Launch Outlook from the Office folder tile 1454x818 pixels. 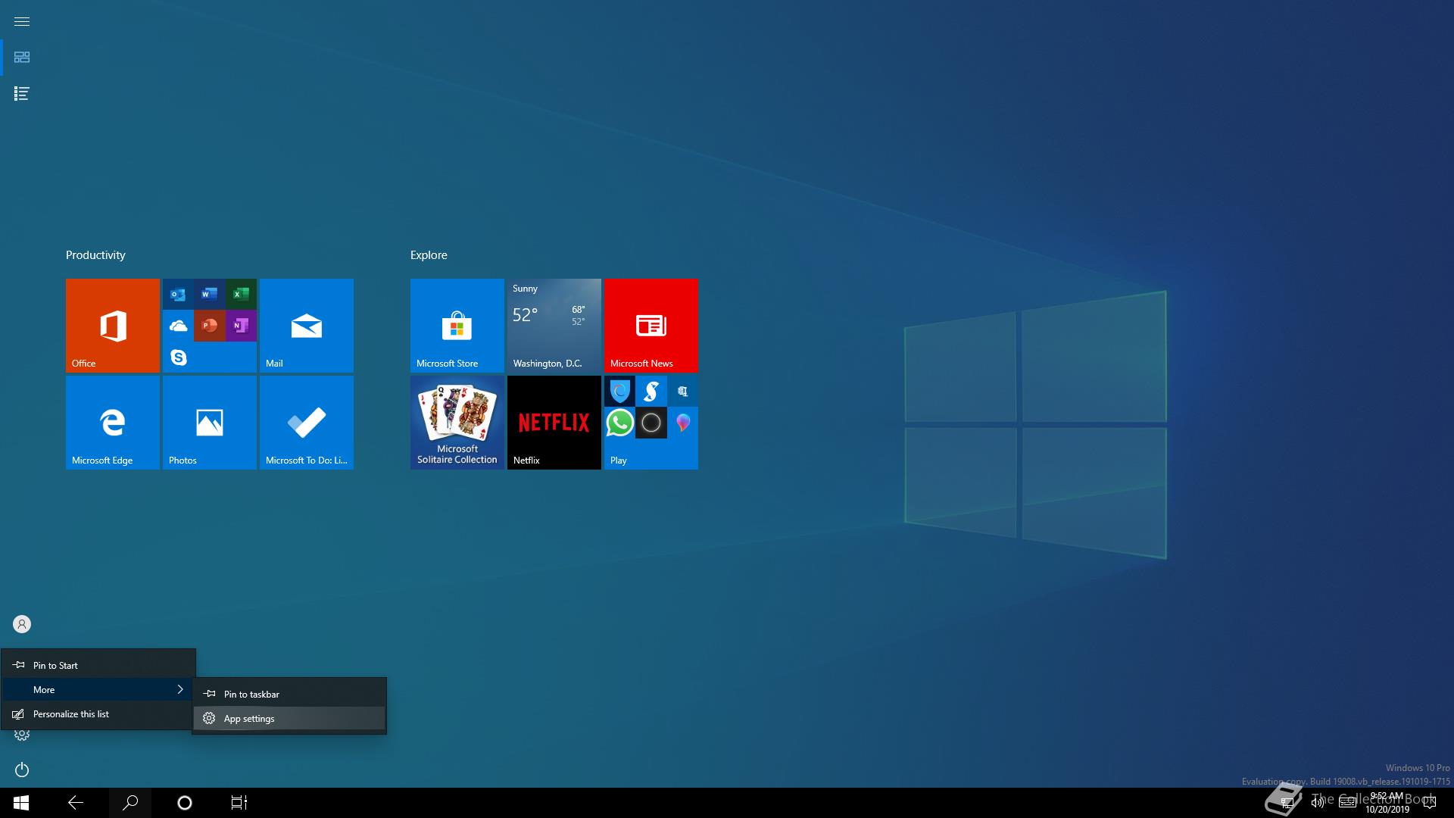tap(178, 294)
